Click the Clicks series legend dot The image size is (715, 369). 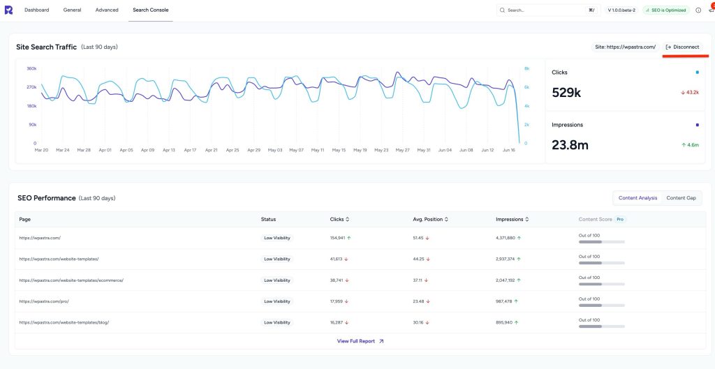click(x=698, y=72)
